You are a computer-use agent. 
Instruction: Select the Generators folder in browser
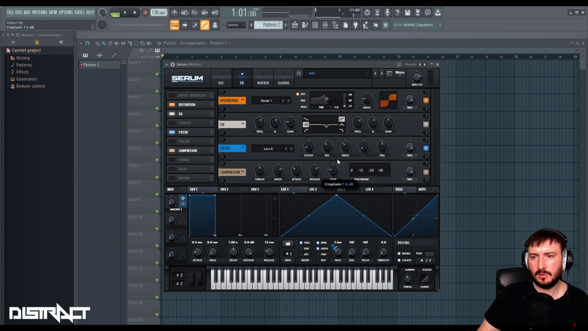(27, 79)
